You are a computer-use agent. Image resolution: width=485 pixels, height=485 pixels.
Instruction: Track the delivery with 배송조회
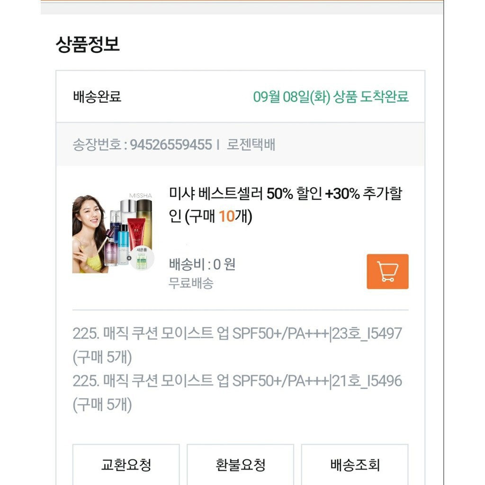(355, 465)
